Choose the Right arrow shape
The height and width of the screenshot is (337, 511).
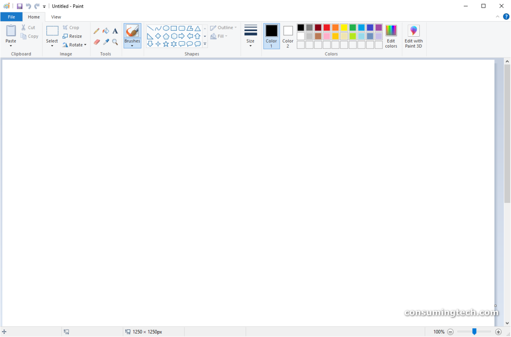182,36
